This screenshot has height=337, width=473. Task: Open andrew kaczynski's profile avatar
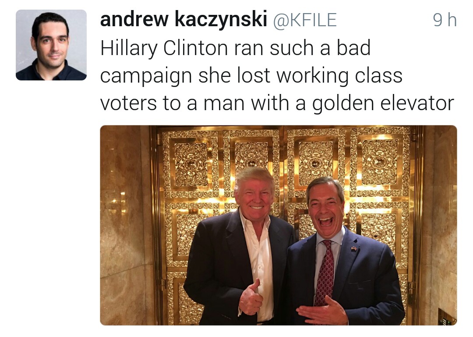[51, 45]
